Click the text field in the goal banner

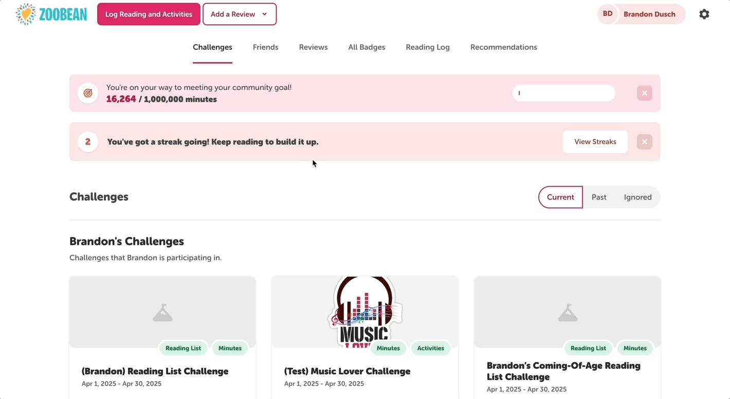[x=563, y=93]
